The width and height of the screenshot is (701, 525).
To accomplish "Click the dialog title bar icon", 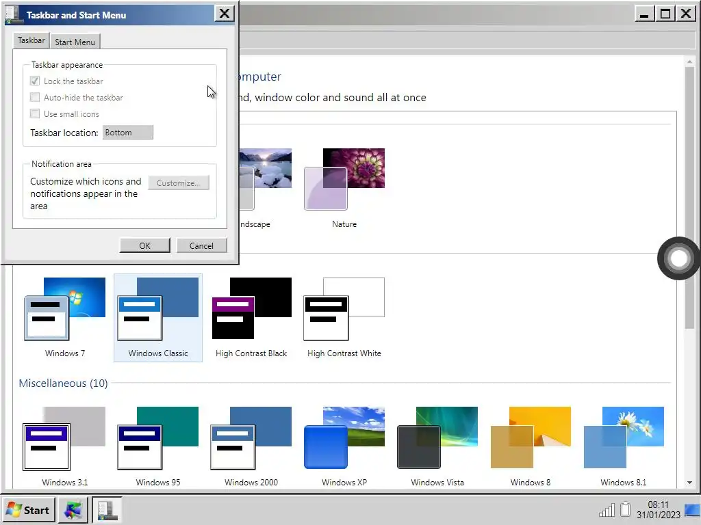I will coord(14,15).
